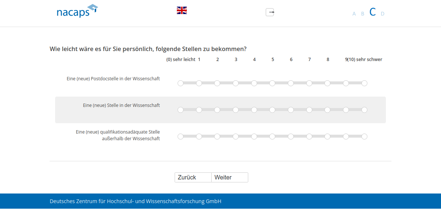Select 8 for Stelle in der Wissenschaft
The width and height of the screenshot is (441, 212).
(x=327, y=110)
